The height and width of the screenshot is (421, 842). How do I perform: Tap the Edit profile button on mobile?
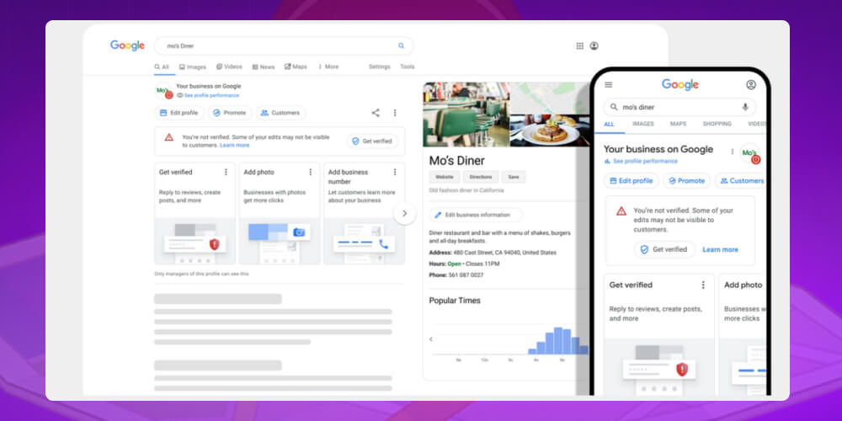tap(631, 181)
